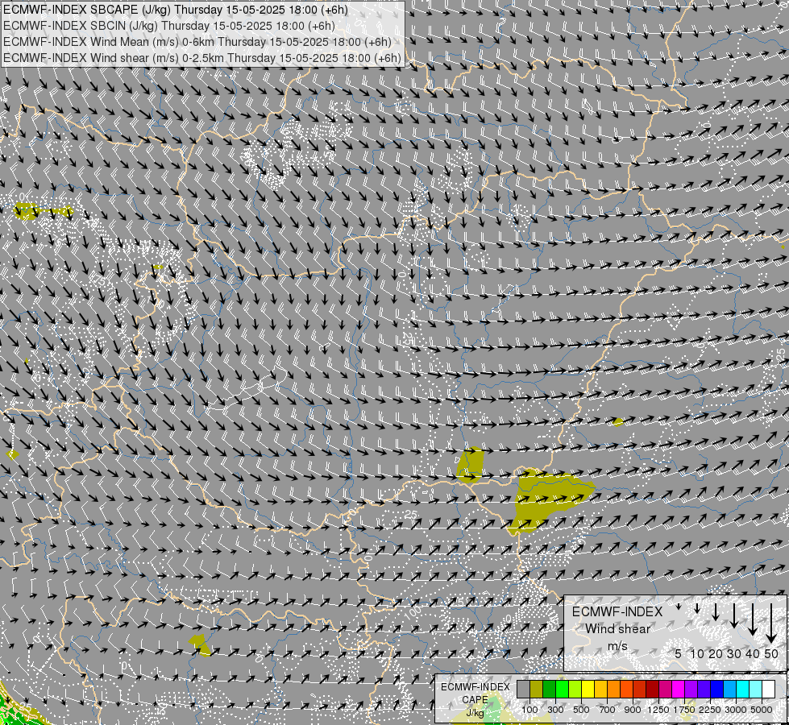
Task: Click the 2250 tick label on CAPE scale
Action: (x=710, y=710)
